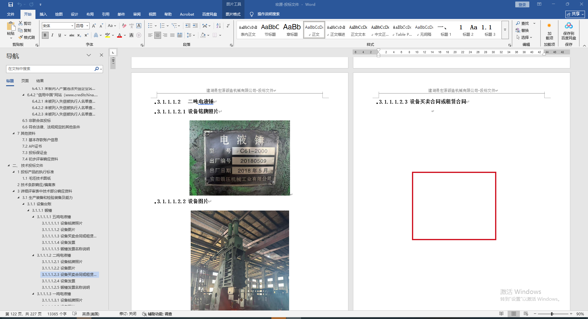The height and width of the screenshot is (319, 588).
Task: Open the 图片格式 (Picture Format) tab
Action: point(233,14)
